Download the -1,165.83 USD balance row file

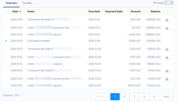[167, 57]
